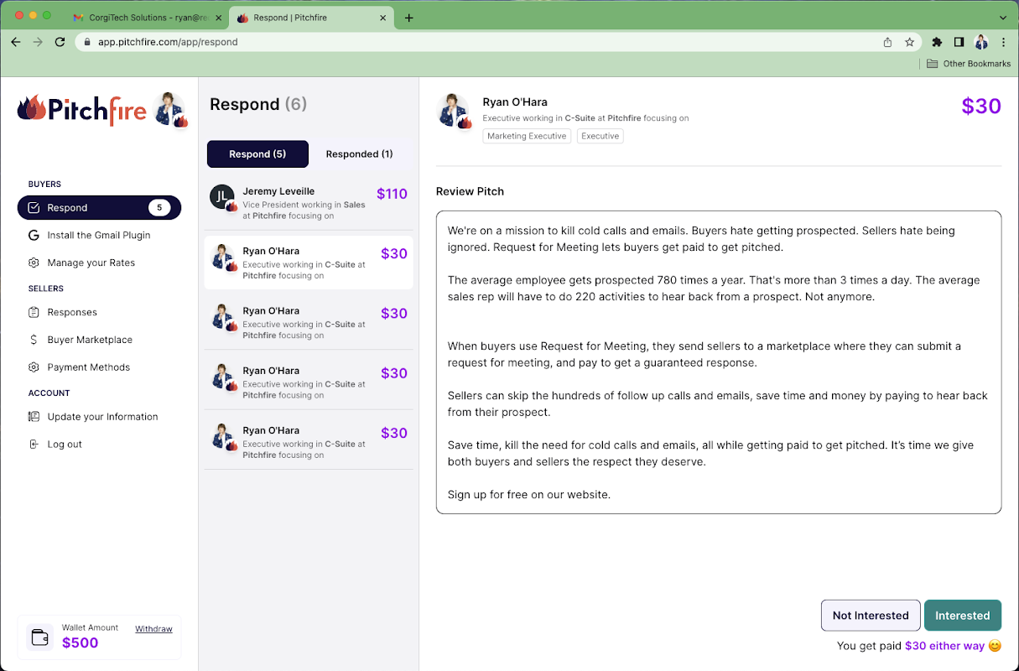Select the Respond (5) tab
This screenshot has height=671, width=1019.
[x=257, y=154]
